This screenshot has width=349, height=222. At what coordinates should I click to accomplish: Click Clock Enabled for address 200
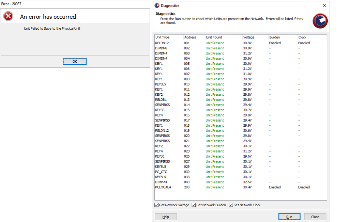click(304, 187)
